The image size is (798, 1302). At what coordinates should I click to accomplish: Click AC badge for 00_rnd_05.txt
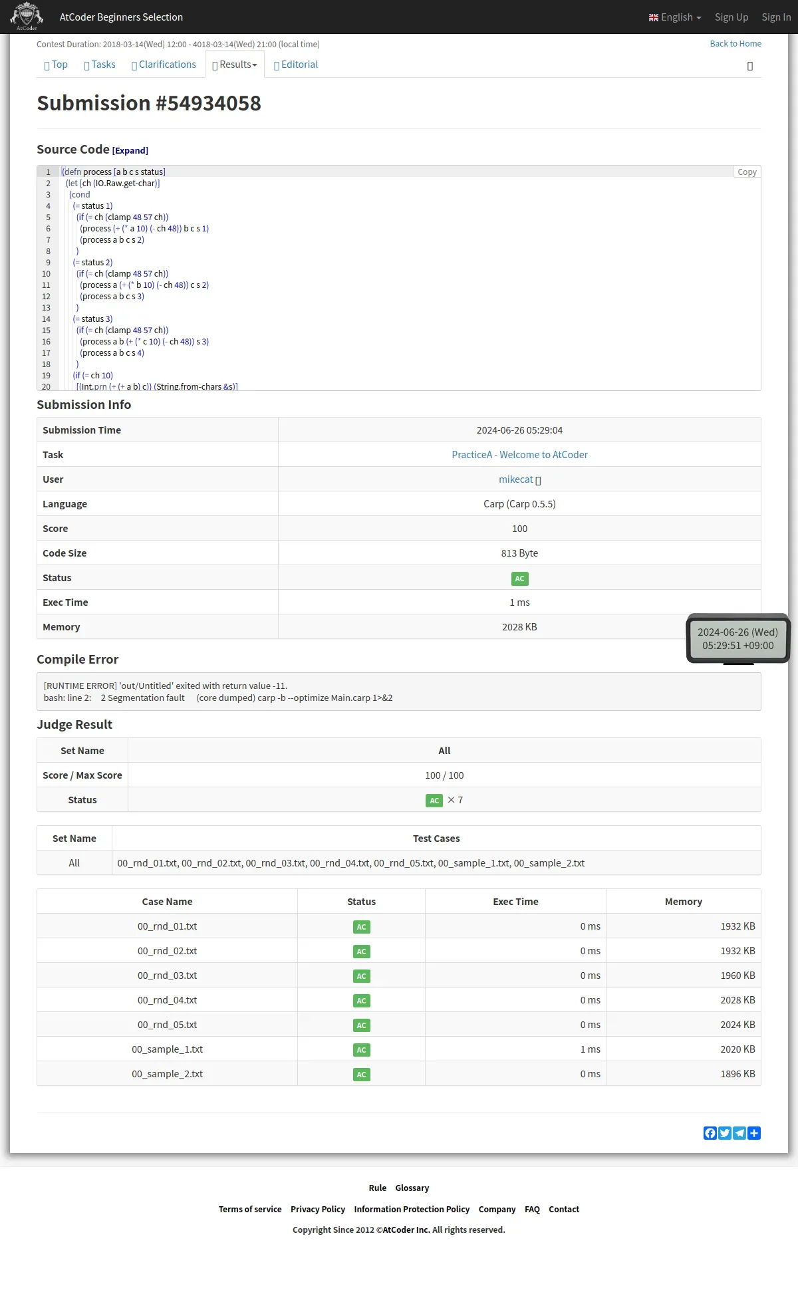point(361,1025)
